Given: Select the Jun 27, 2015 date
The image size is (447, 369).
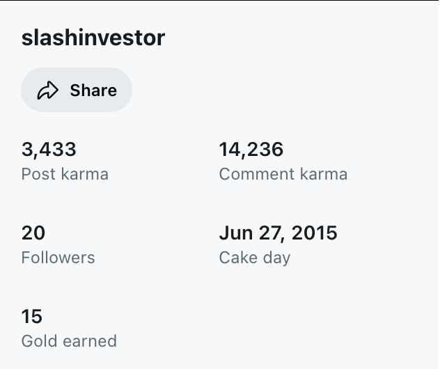Looking at the screenshot, I should pyautogui.click(x=278, y=233).
